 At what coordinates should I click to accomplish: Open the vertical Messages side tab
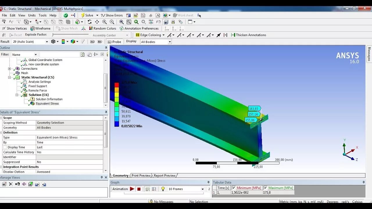[369, 54]
